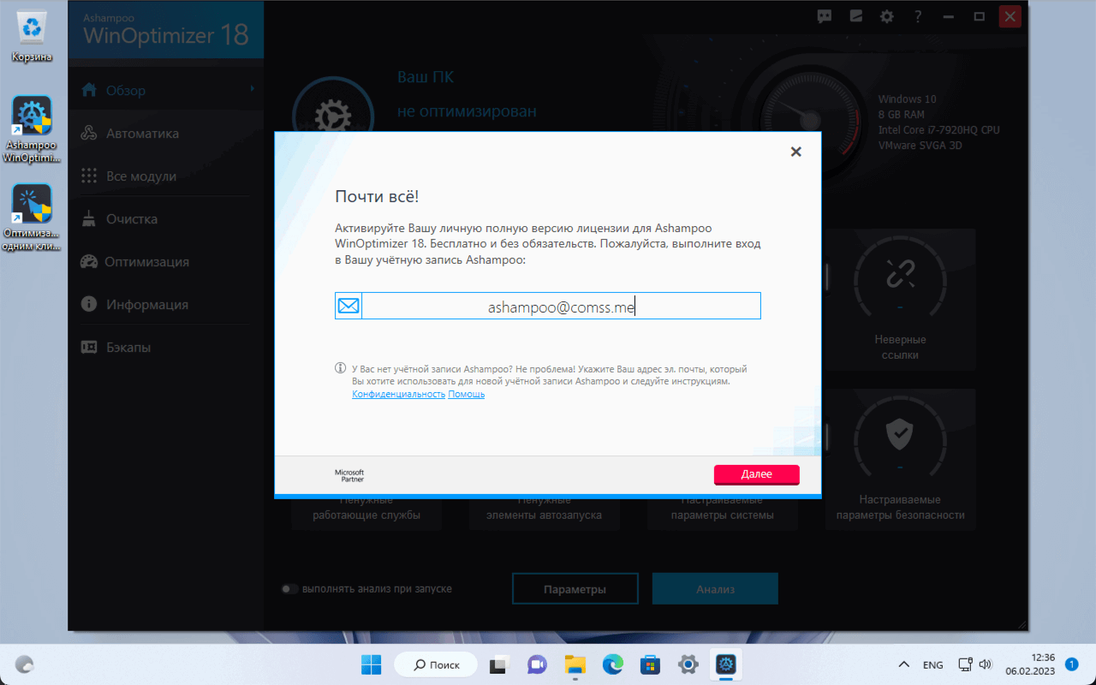Open the Помощь link

pos(467,394)
